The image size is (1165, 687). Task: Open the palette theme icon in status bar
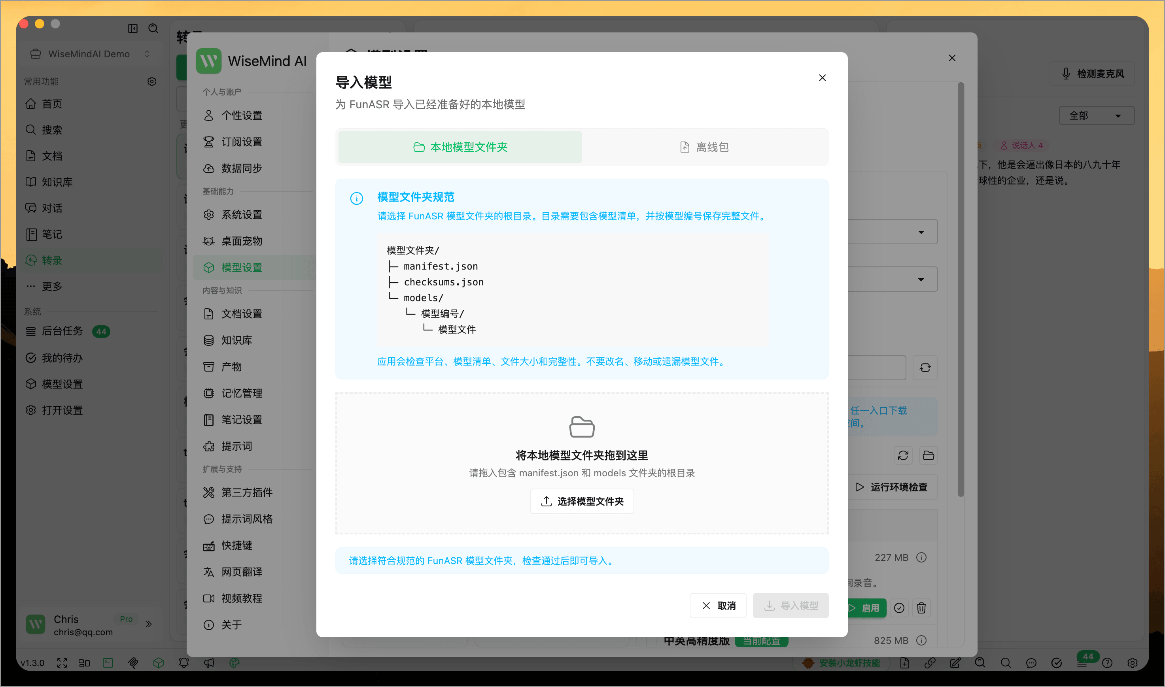(234, 663)
